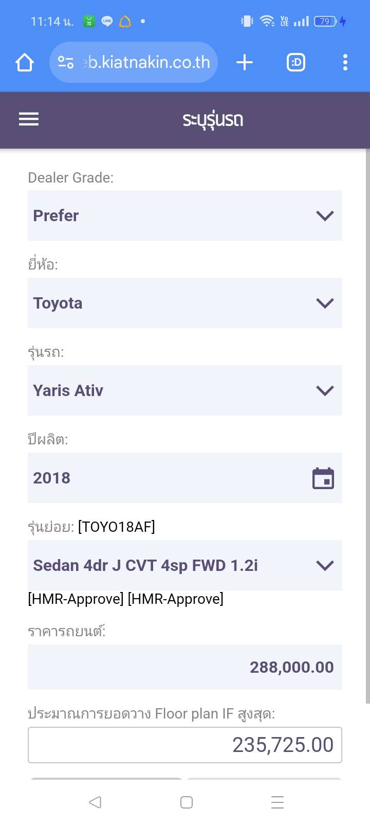Tap the browser home icon
The height and width of the screenshot is (825, 370).
click(25, 63)
